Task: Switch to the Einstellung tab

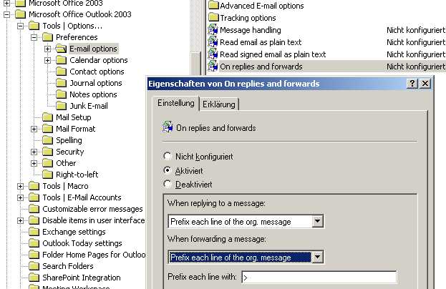Action: coord(176,103)
